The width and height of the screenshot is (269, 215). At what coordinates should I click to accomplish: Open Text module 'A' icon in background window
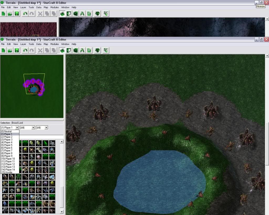[82, 14]
